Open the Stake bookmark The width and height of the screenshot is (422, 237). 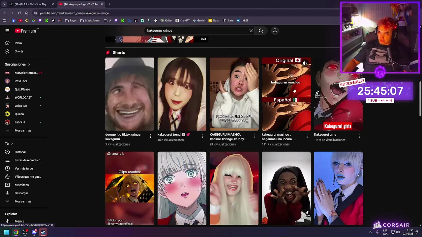228,20
